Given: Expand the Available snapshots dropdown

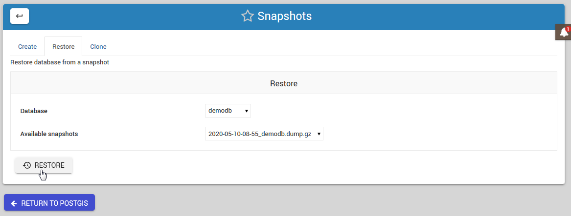Looking at the screenshot, I should coord(264,134).
